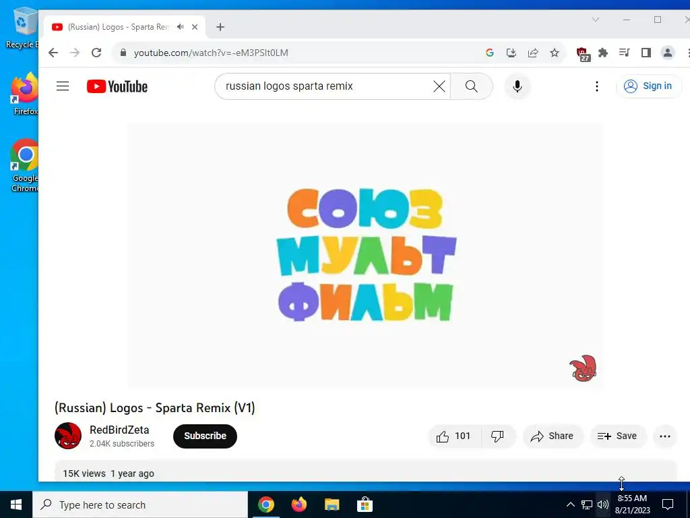Share this page via address bar icon
The width and height of the screenshot is (690, 518).
(533, 53)
